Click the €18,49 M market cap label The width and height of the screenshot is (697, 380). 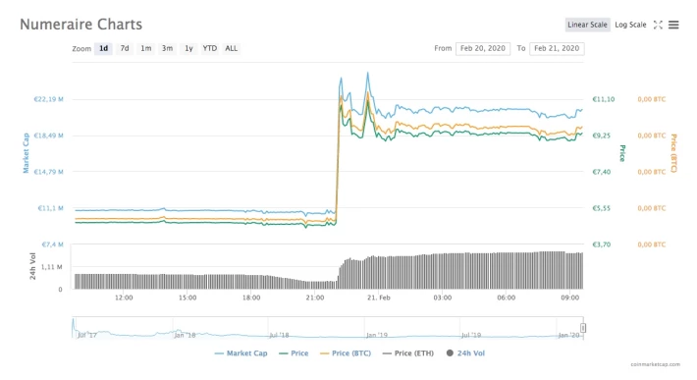[x=48, y=136]
